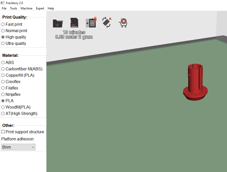Open the Machine menu
227x172 pixels.
click(x=27, y=8)
